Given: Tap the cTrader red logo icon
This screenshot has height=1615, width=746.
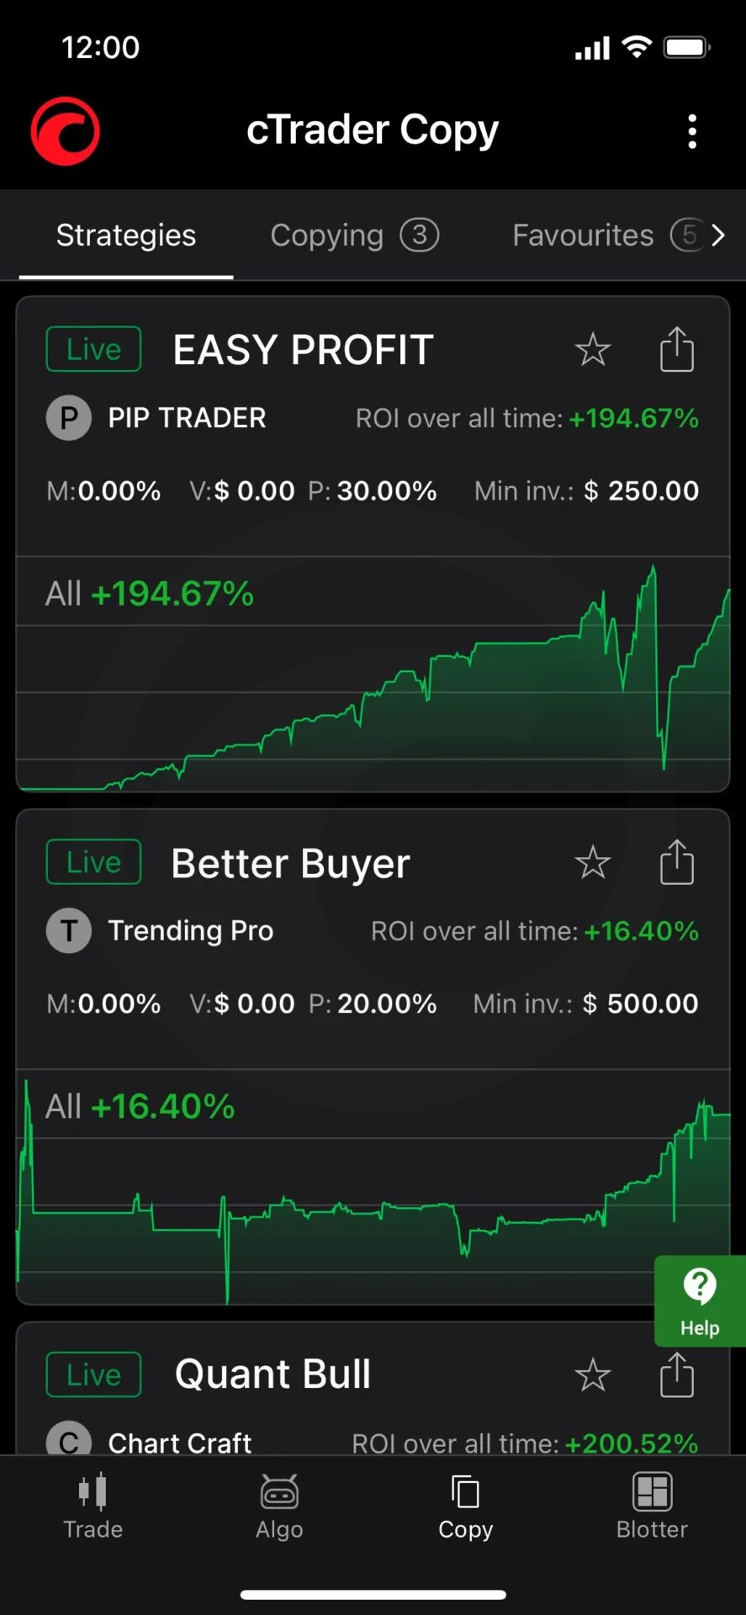Looking at the screenshot, I should pos(65,131).
